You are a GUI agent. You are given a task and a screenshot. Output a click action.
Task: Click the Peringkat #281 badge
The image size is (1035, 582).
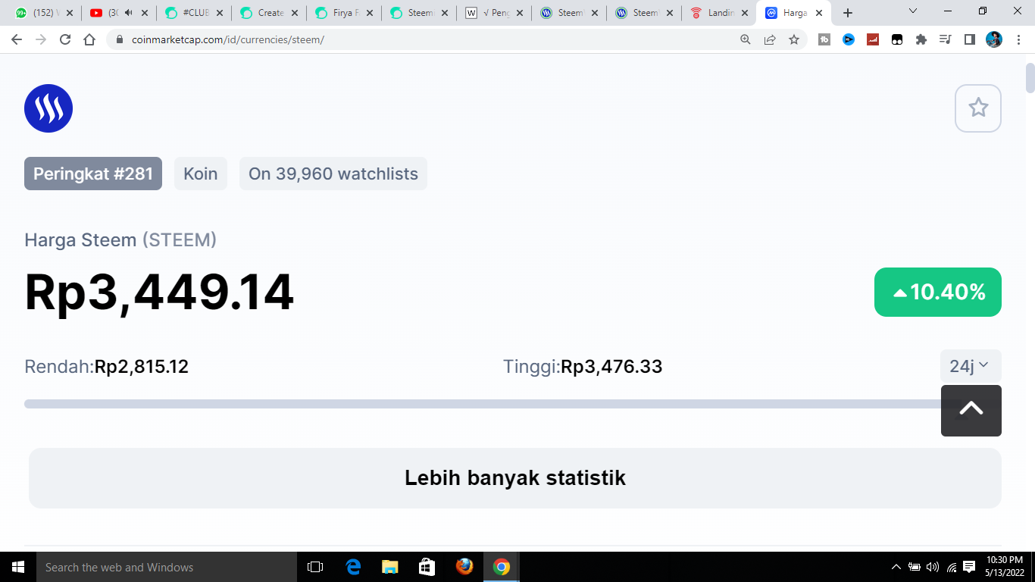(x=93, y=174)
